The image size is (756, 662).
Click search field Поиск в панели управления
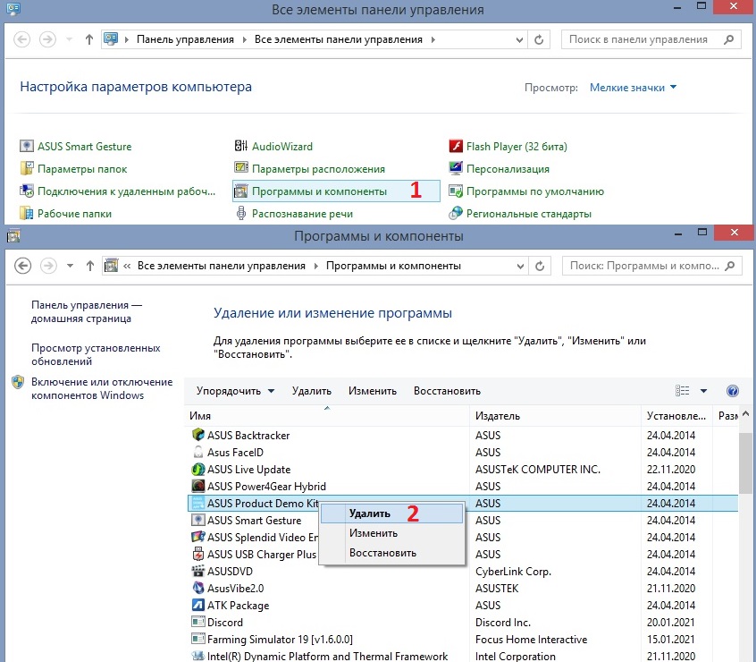(x=651, y=39)
